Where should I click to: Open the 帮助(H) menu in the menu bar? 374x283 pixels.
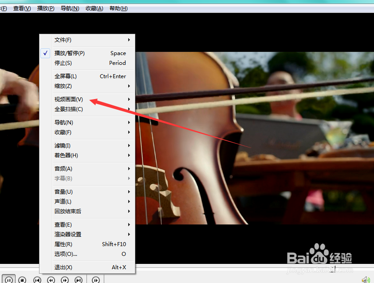(118, 8)
